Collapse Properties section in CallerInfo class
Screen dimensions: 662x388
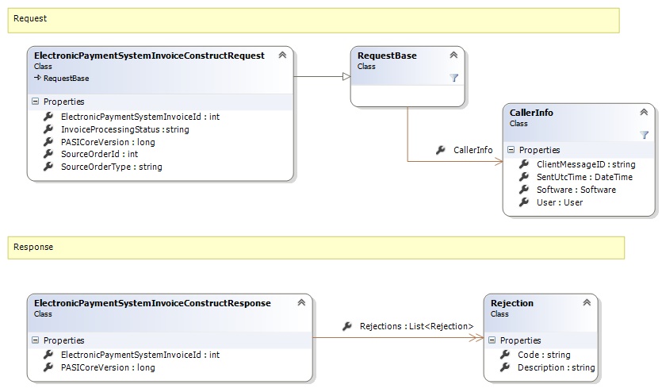tap(511, 150)
